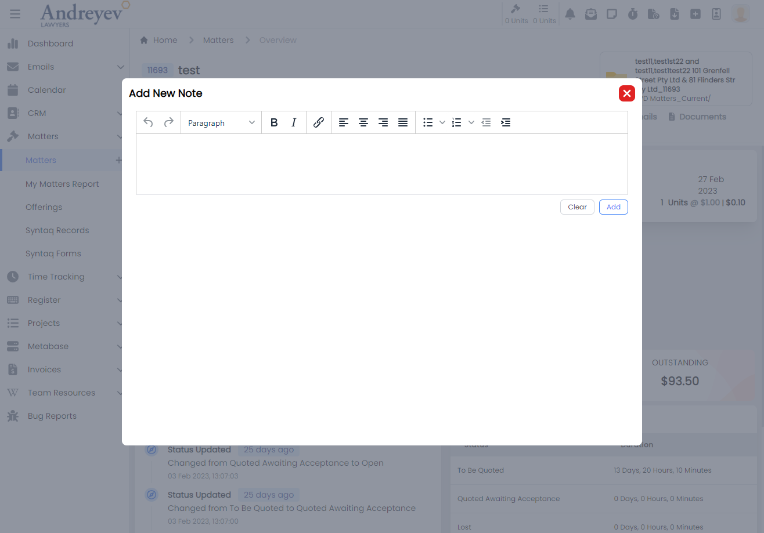Screen dimensions: 764x533
Task: Click inside the note text area
Action: pos(381,164)
